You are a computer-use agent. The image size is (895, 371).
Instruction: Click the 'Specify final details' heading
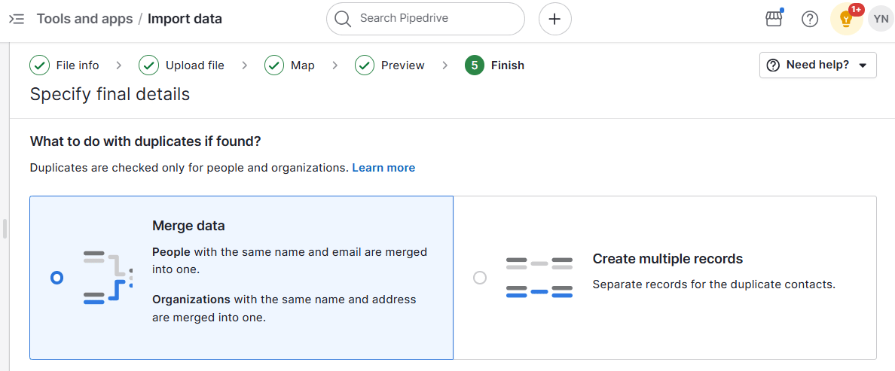pyautogui.click(x=109, y=94)
